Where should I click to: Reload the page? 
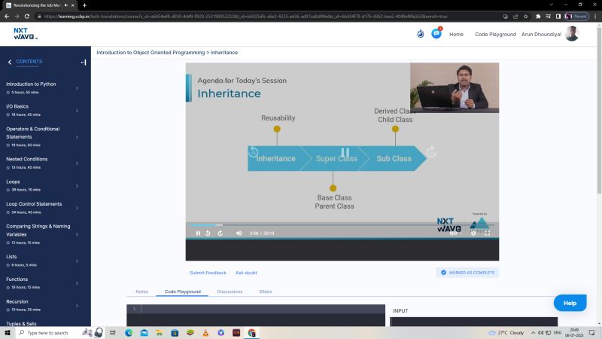point(27,16)
